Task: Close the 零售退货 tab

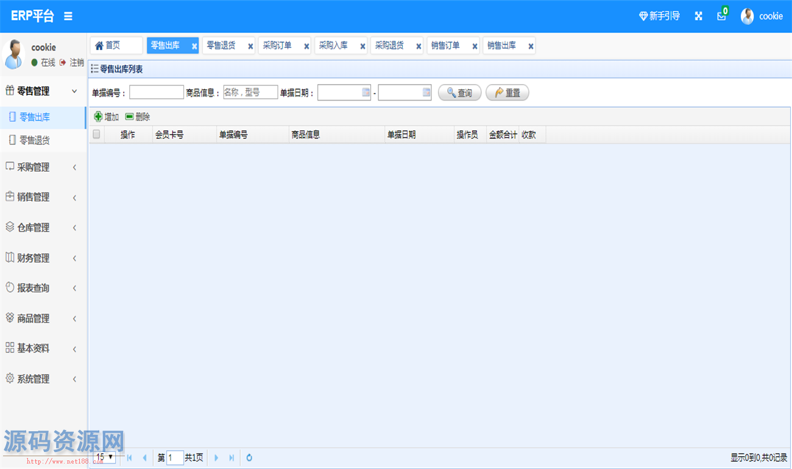Action: (x=250, y=46)
